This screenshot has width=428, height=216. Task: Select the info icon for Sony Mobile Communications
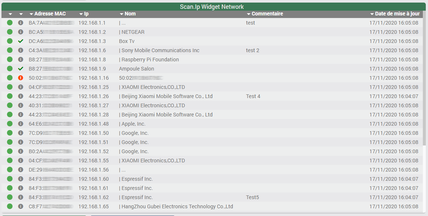pyautogui.click(x=21, y=50)
